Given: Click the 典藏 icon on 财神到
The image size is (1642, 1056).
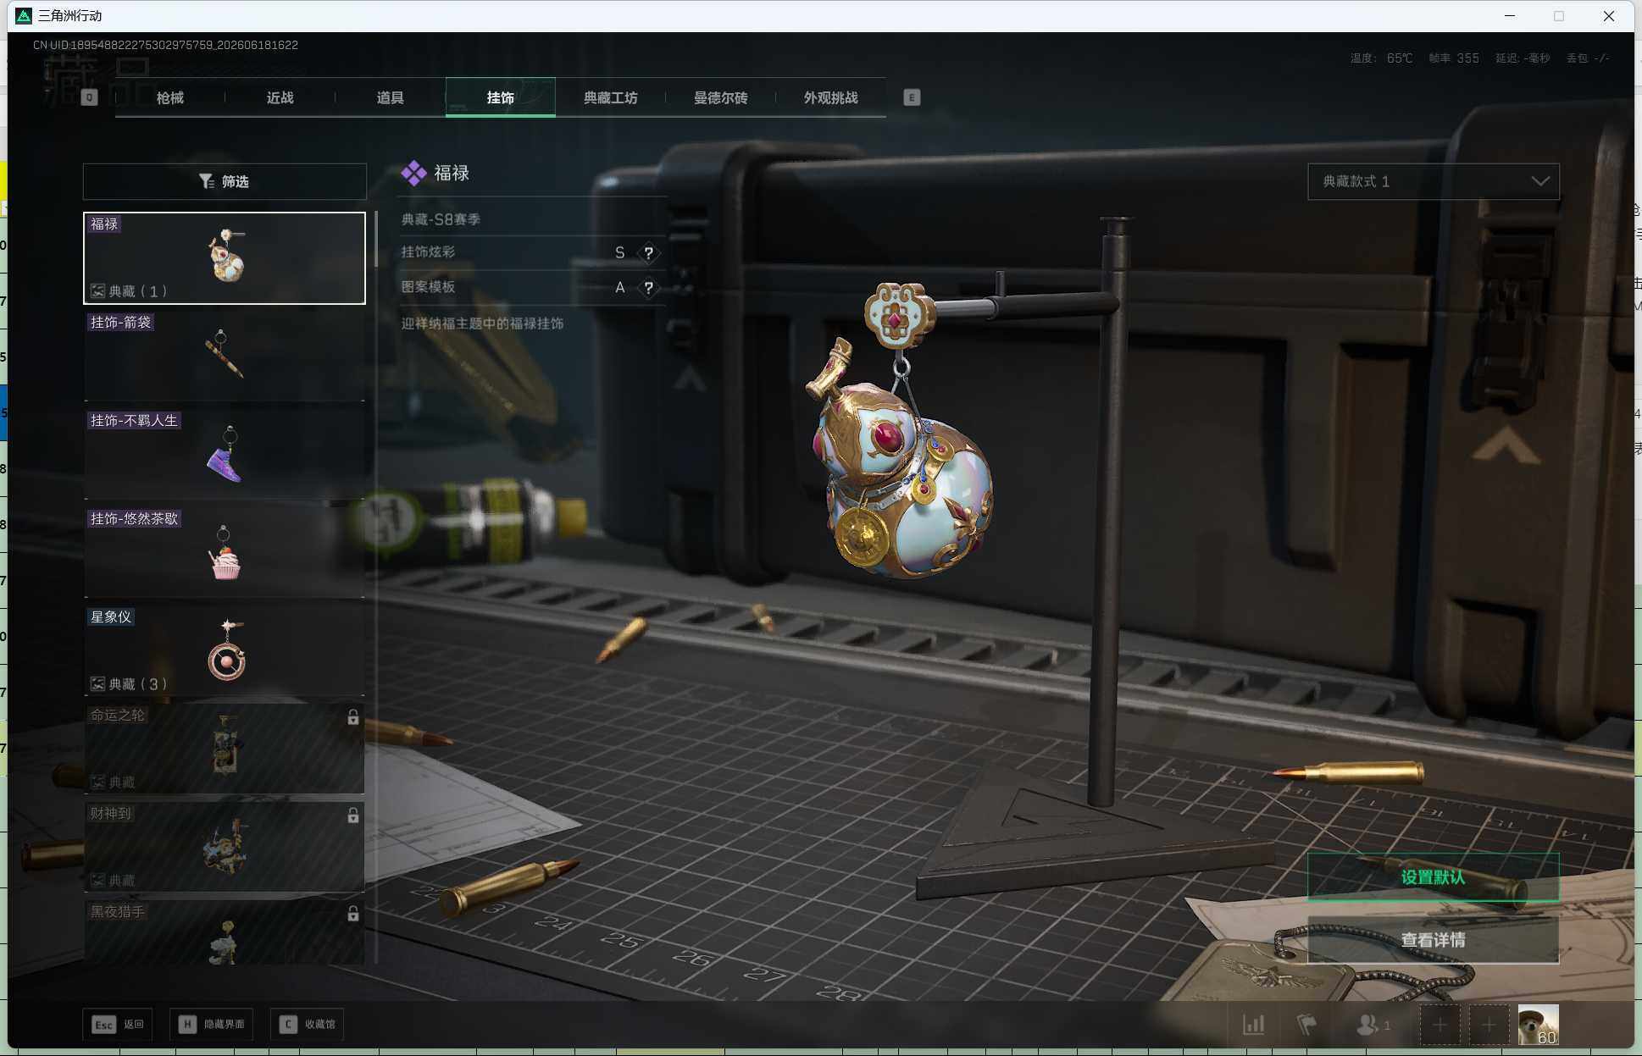Looking at the screenshot, I should click(x=98, y=881).
